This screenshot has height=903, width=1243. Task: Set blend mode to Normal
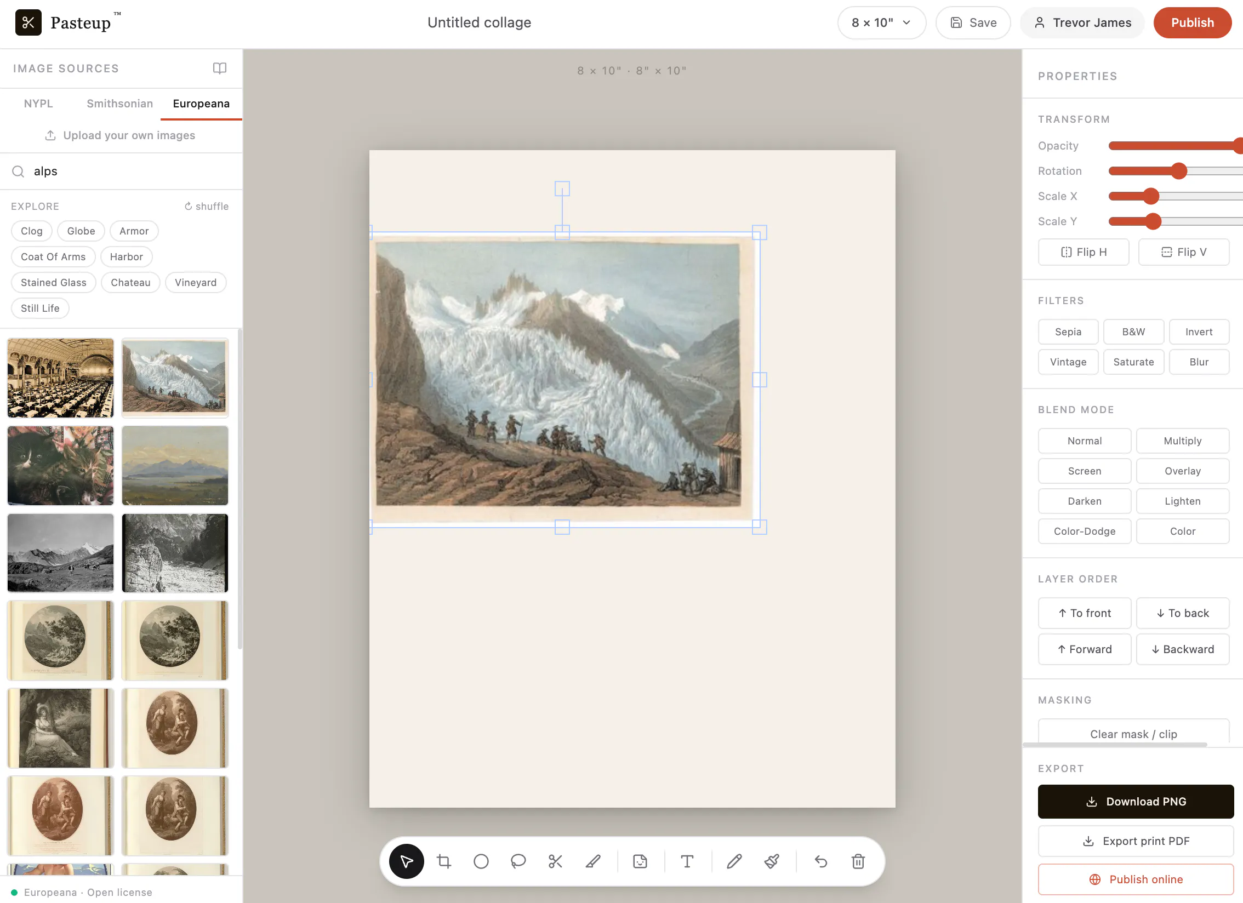pos(1085,441)
